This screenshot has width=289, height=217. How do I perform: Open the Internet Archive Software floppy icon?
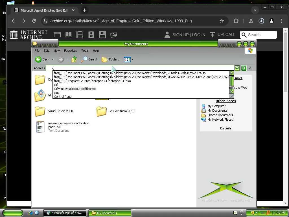click(102, 35)
